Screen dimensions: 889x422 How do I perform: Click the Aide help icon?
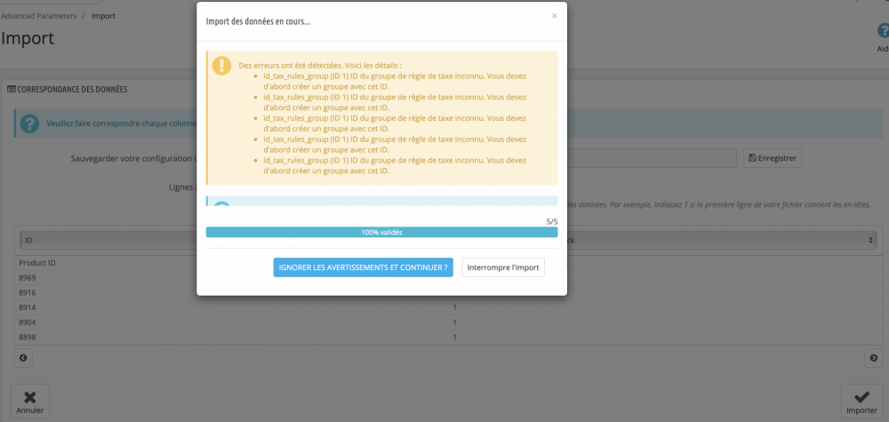coord(882,32)
